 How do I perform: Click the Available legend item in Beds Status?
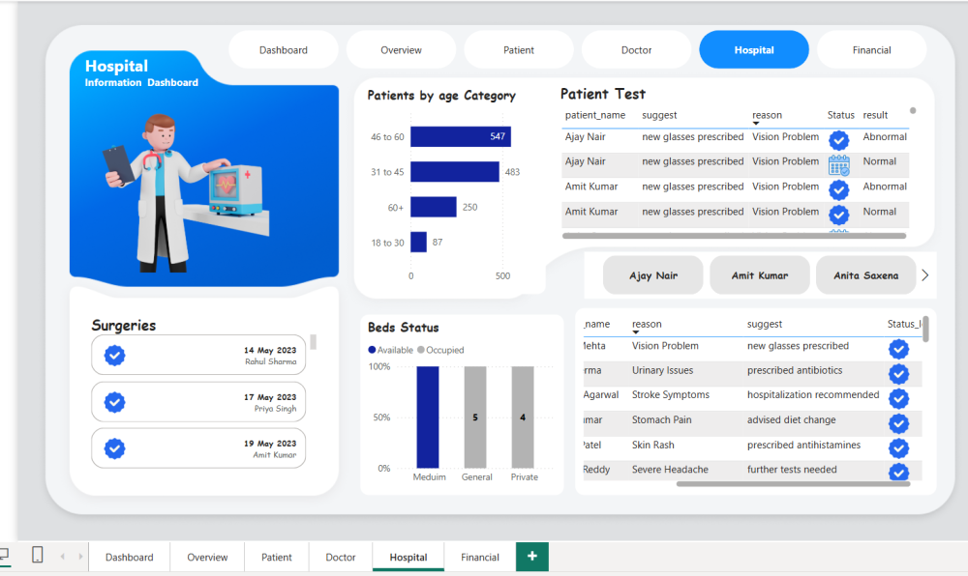390,350
